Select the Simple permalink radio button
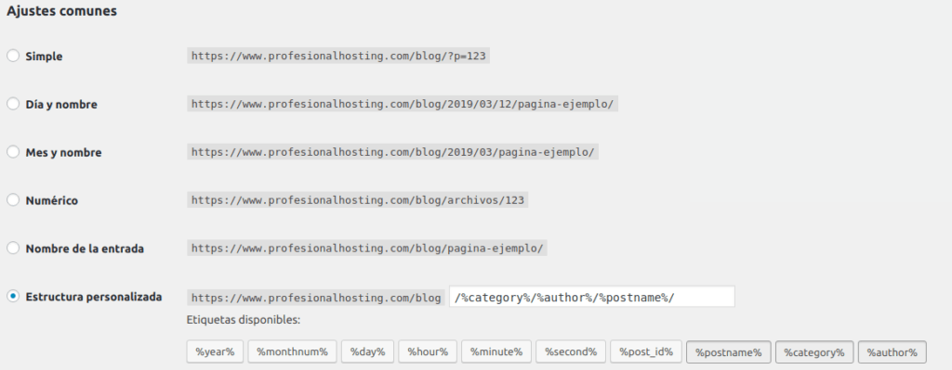This screenshot has height=370, width=952. point(13,56)
